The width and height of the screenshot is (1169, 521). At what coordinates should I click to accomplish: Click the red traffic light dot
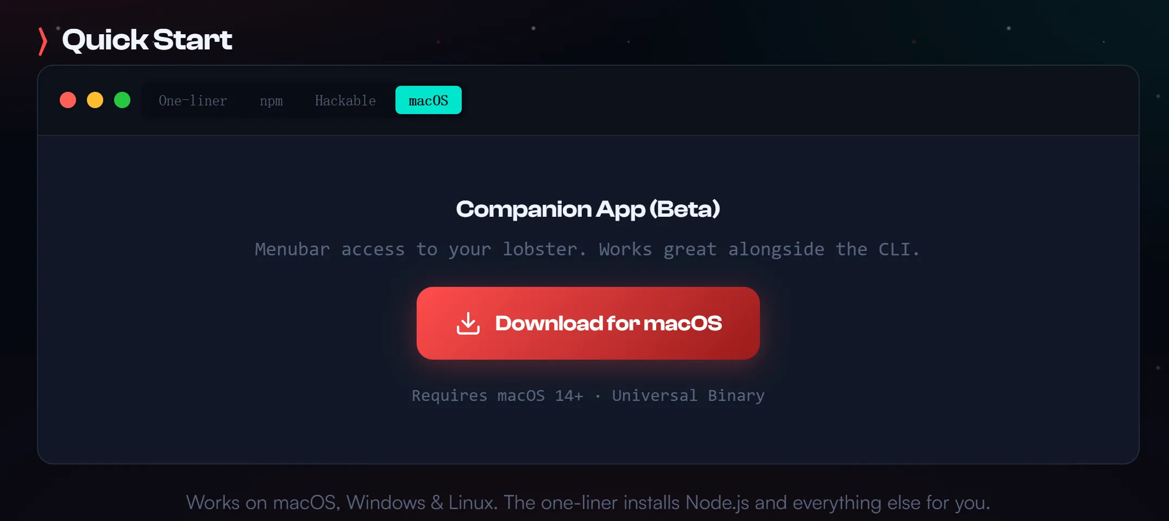(x=68, y=100)
